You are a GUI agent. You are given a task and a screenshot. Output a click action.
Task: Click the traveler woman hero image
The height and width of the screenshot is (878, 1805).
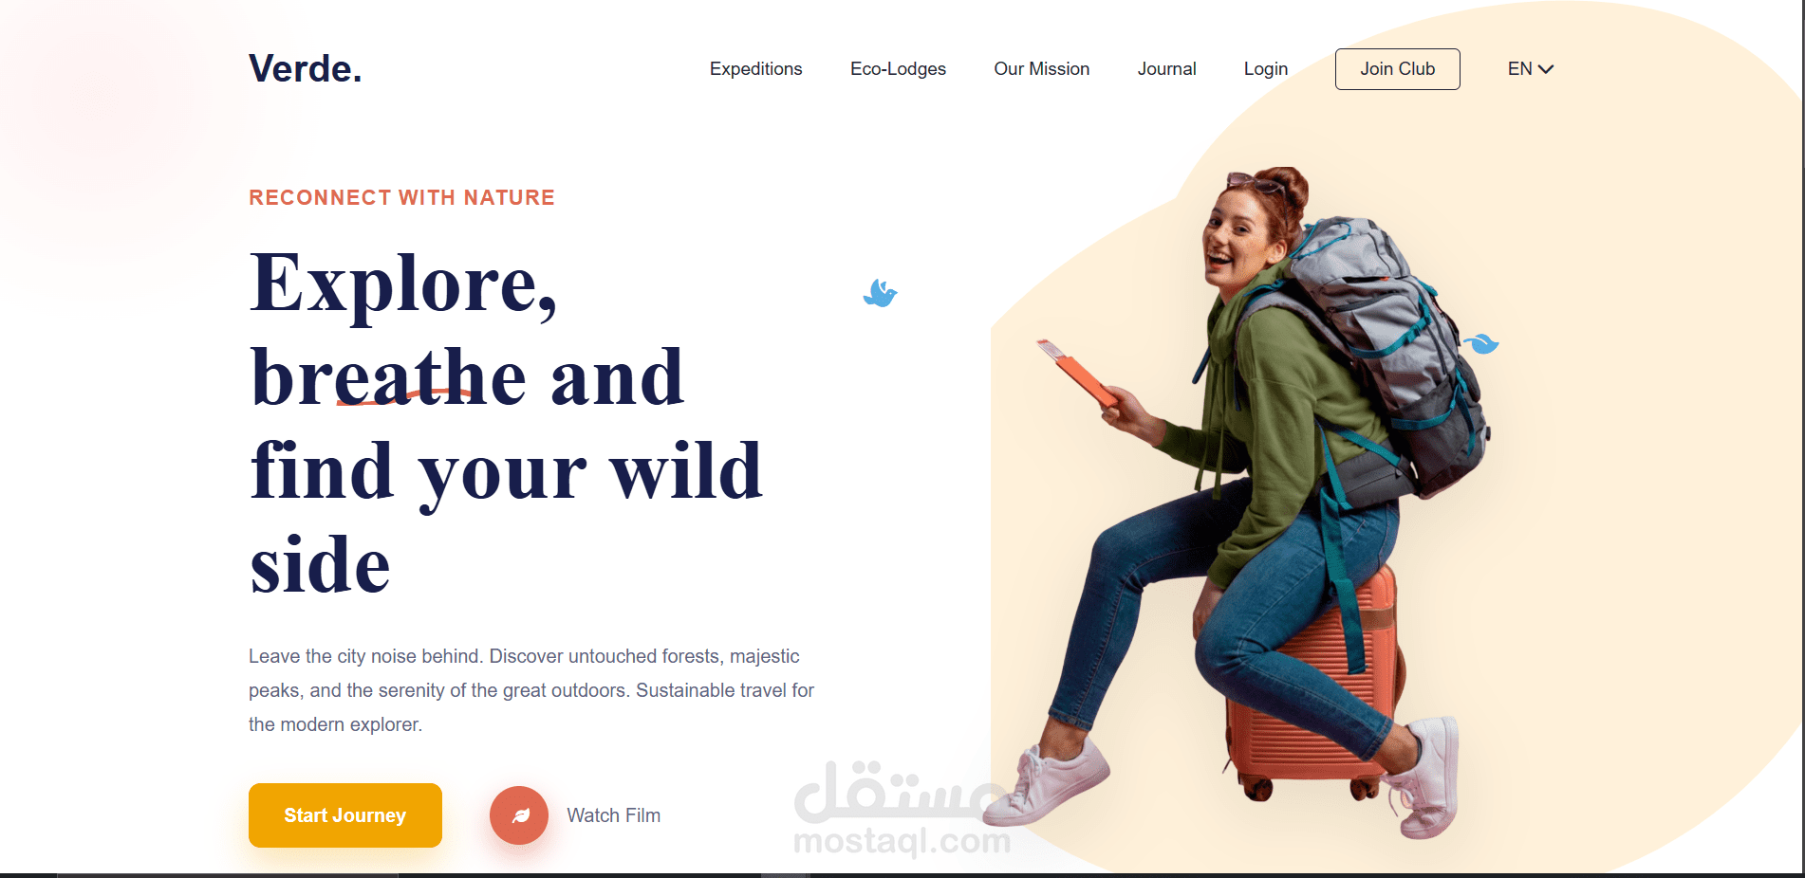tap(1262, 503)
